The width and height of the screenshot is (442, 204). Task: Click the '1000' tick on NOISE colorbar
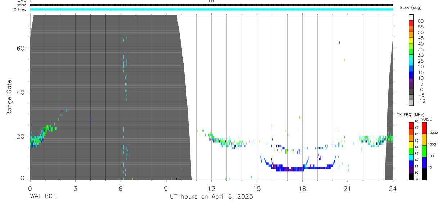(x=432, y=145)
